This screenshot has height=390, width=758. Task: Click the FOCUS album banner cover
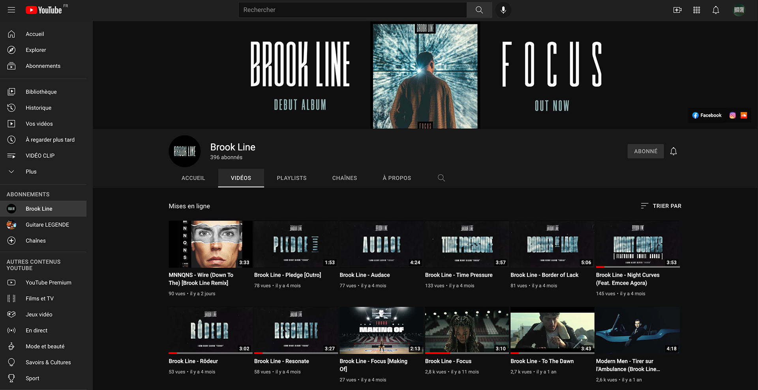tap(425, 76)
